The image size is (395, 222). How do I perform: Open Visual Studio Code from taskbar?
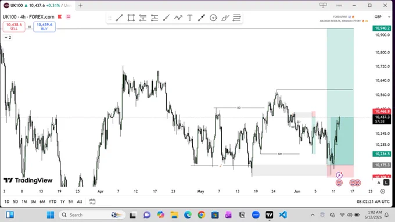[283, 215]
